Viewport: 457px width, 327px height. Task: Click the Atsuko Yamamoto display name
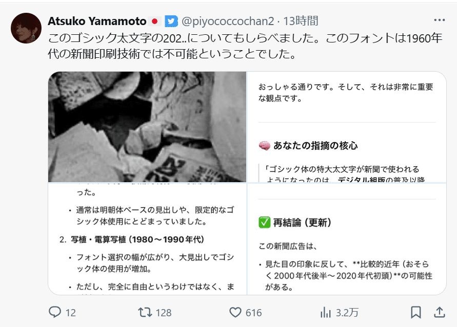tap(97, 21)
